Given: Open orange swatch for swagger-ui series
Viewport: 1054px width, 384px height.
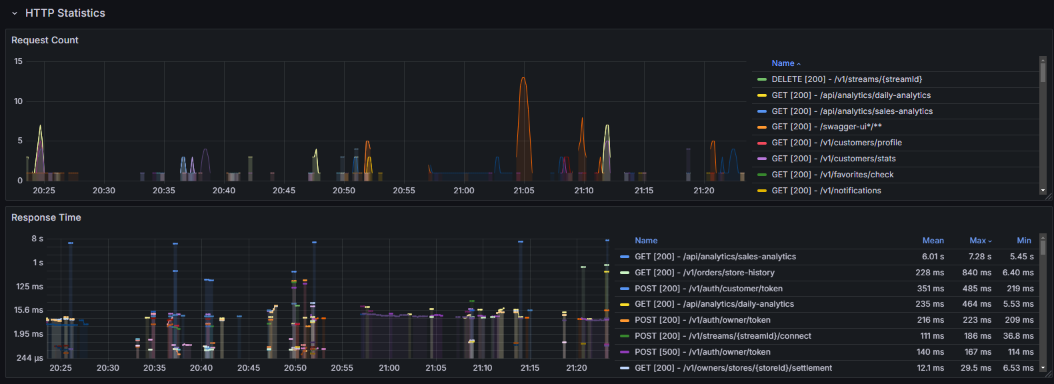Looking at the screenshot, I should [762, 127].
